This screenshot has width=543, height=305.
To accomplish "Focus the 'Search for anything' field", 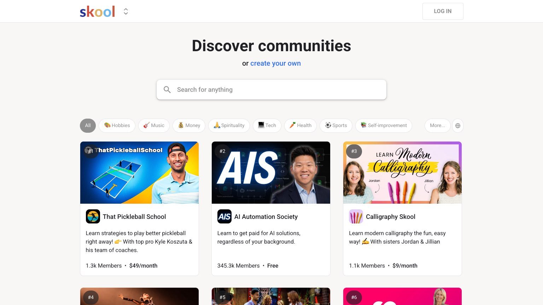I will (x=271, y=90).
